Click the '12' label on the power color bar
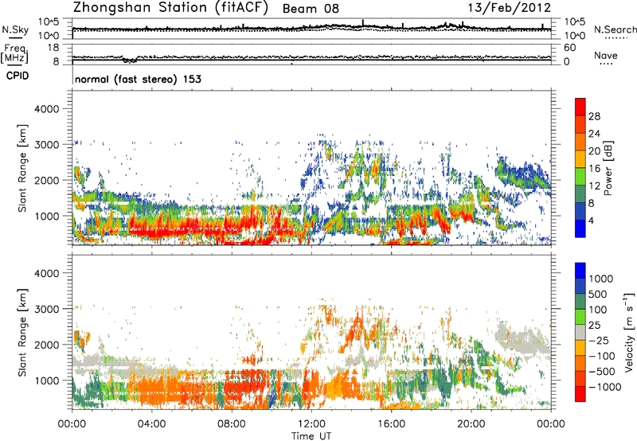This screenshot has height=441, width=637. click(x=594, y=186)
